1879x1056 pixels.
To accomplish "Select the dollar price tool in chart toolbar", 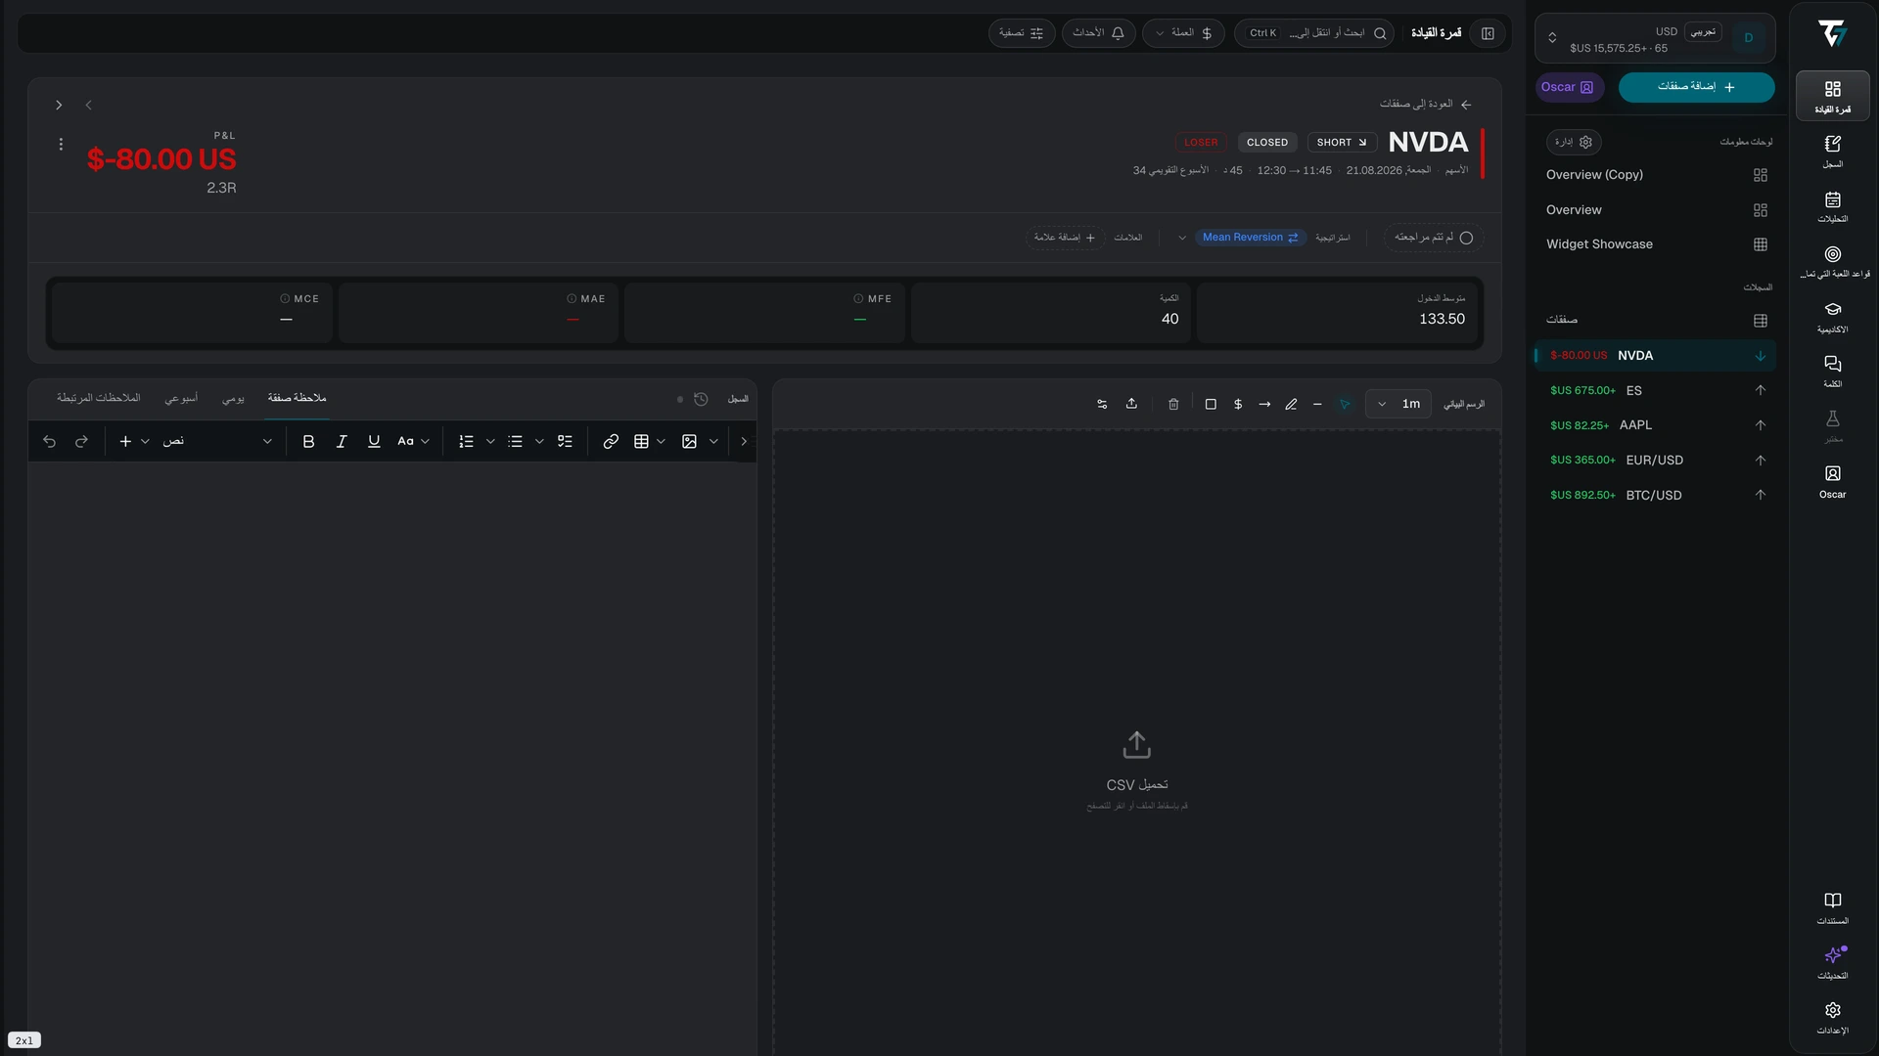I will pos(1238,404).
